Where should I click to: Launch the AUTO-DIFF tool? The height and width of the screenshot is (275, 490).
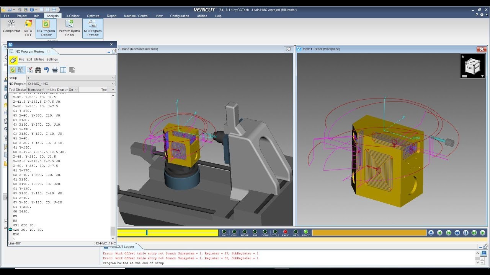point(28,28)
